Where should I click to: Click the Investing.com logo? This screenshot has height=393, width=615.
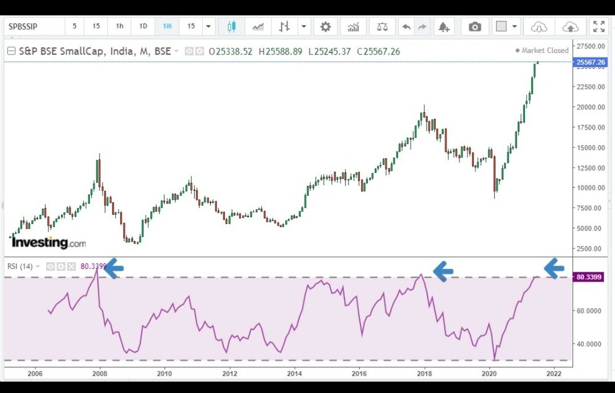(48, 242)
